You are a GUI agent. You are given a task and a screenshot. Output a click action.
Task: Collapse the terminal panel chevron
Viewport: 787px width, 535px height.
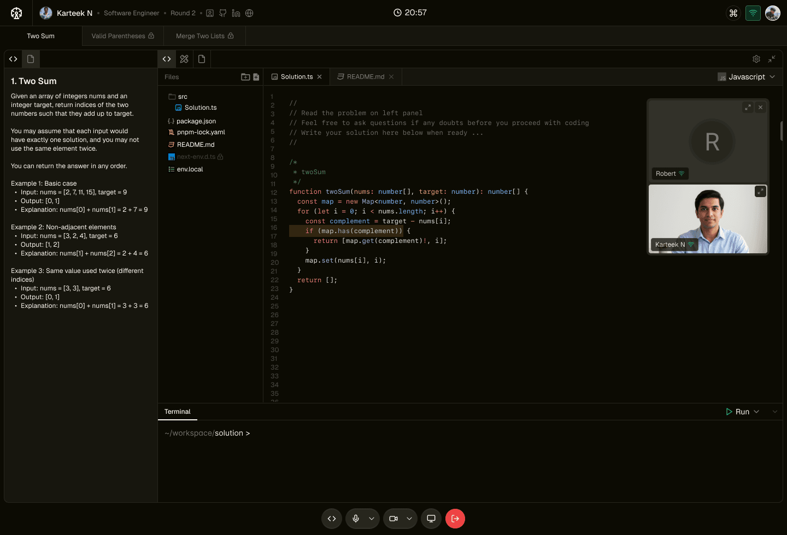point(775,412)
